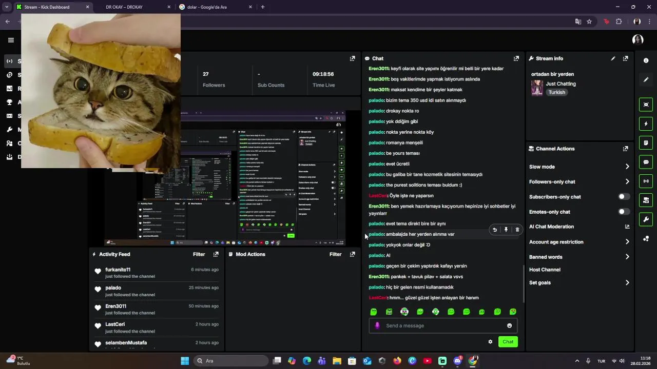Pop out the Activity Feed panel
This screenshot has width=657, height=369.
[x=216, y=254]
